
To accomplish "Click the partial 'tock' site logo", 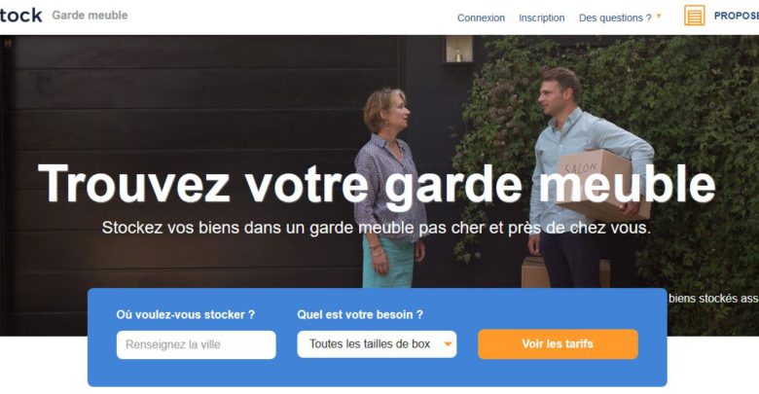I will click(x=20, y=16).
